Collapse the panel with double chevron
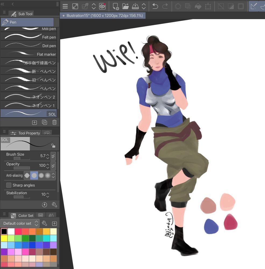The image size is (265, 269). click(3, 4)
